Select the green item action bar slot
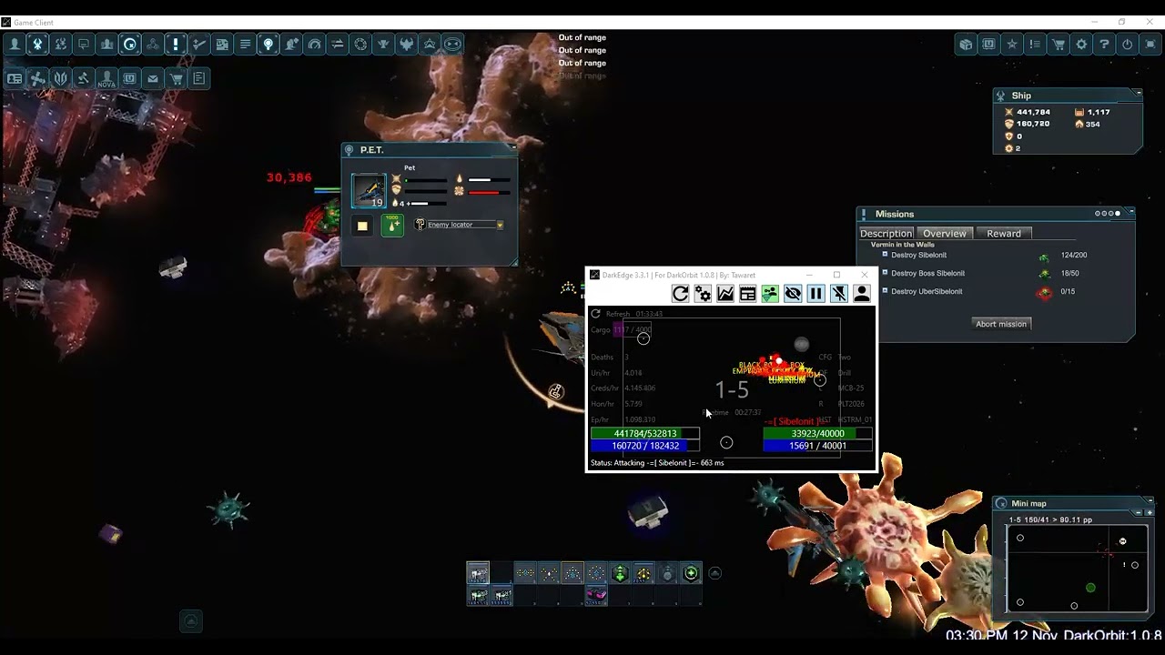 click(x=620, y=573)
